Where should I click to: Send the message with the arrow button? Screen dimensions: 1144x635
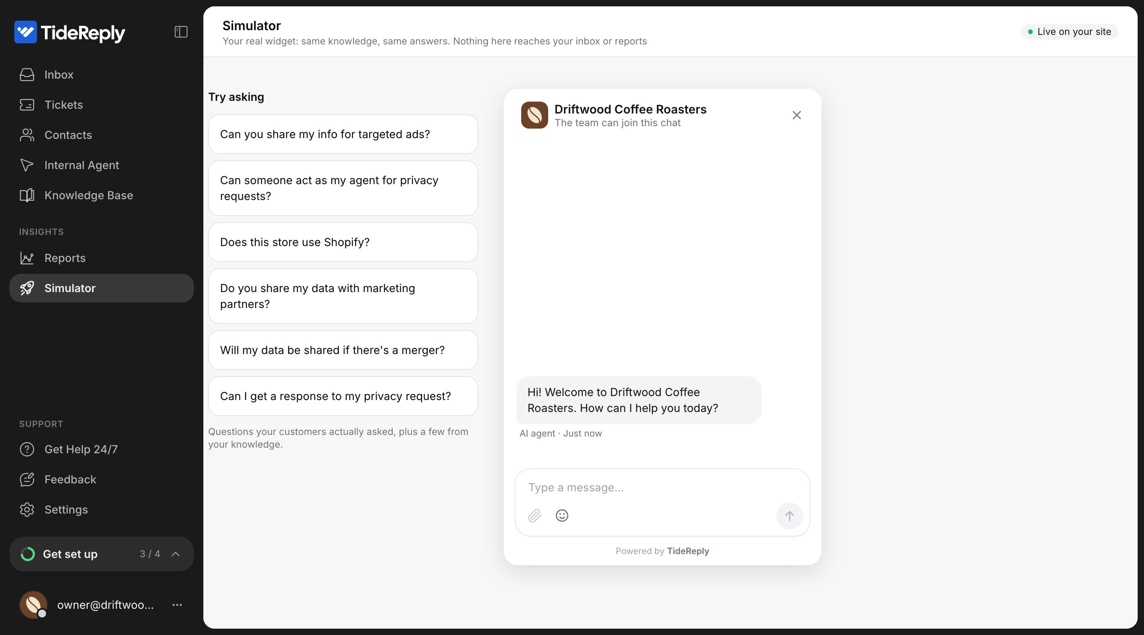[789, 516]
